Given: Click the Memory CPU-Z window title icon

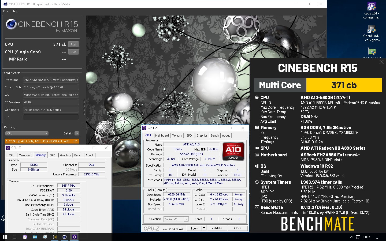Looking at the screenshot, I should 8,148.
